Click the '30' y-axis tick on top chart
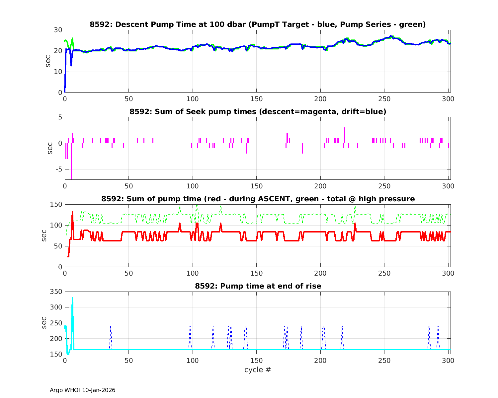 pyautogui.click(x=58, y=30)
